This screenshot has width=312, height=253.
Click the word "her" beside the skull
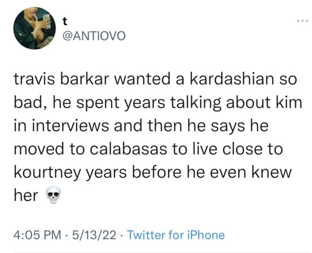pos(26,195)
